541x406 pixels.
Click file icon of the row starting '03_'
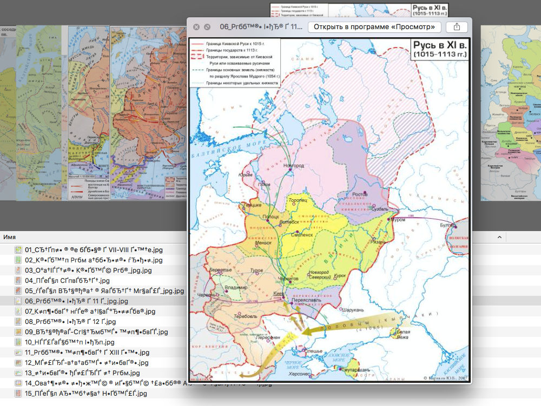18,270
